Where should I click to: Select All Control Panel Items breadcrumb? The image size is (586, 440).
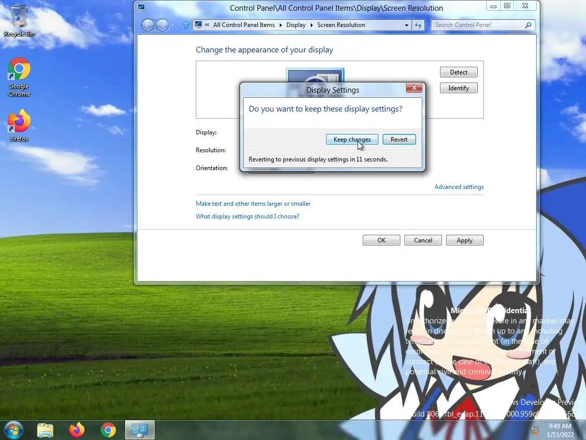244,24
